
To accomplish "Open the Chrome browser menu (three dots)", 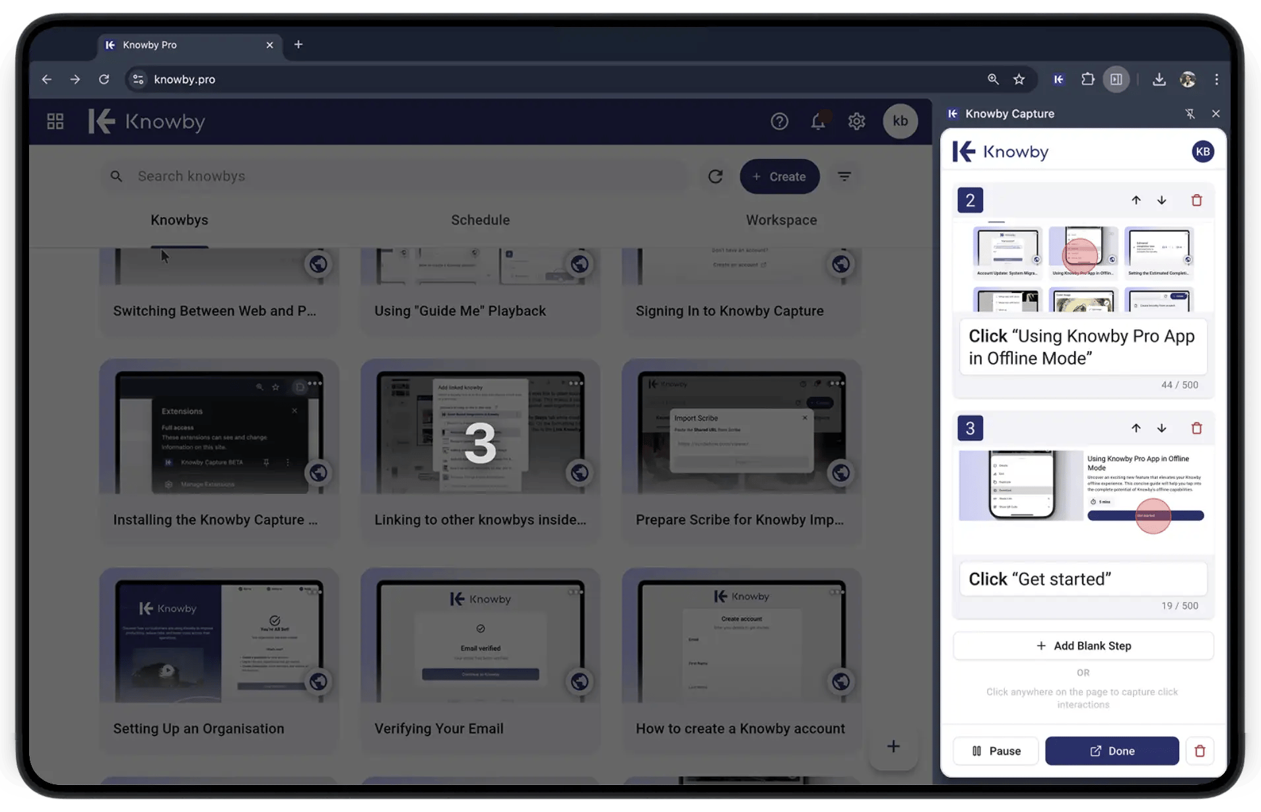I will (x=1217, y=79).
